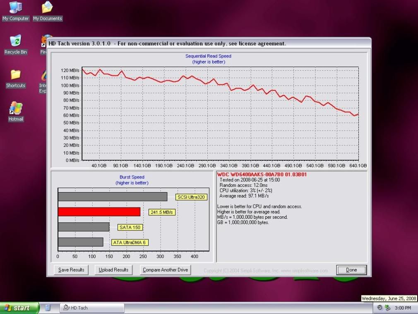This screenshot has height=314, width=418.
Task: Click the first system tray icon
Action: [380, 308]
